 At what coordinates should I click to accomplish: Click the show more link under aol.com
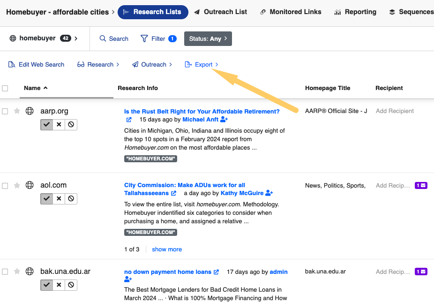166,249
